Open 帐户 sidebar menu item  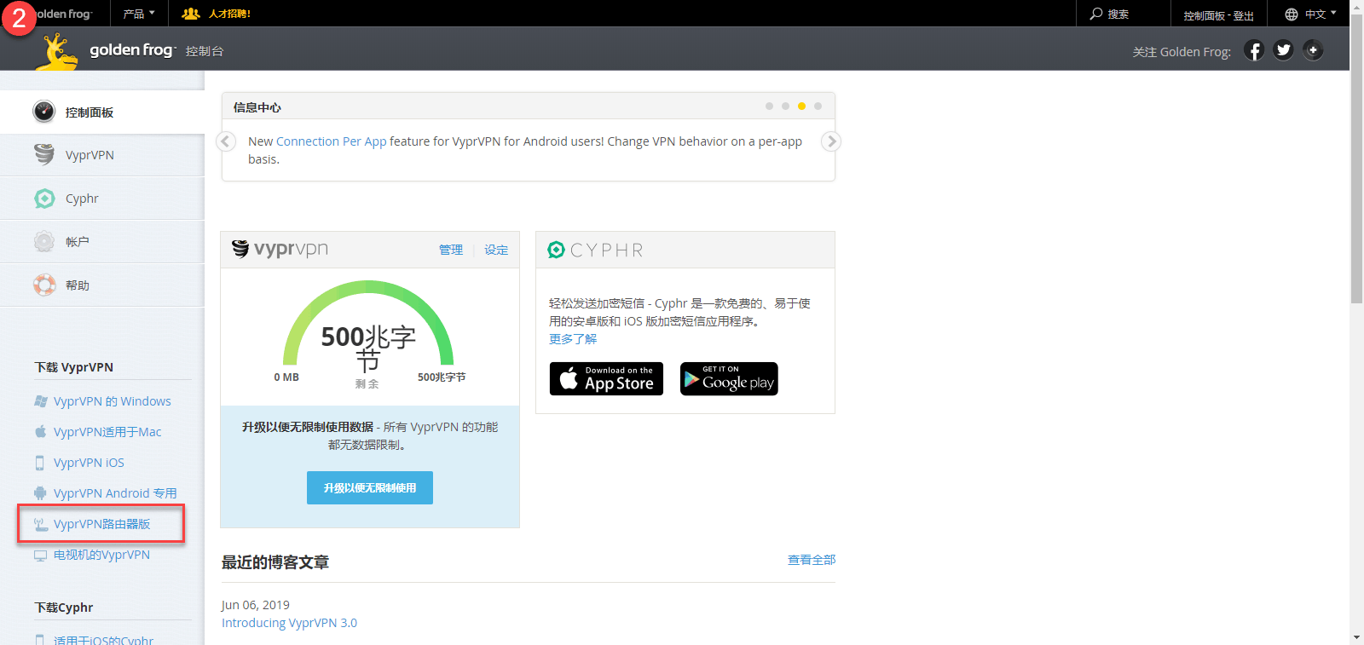point(102,242)
